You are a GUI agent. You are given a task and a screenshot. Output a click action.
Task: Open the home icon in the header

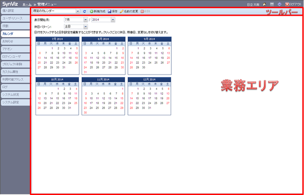click(x=264, y=4)
